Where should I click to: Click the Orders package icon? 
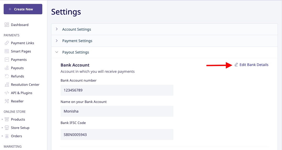point(7,136)
